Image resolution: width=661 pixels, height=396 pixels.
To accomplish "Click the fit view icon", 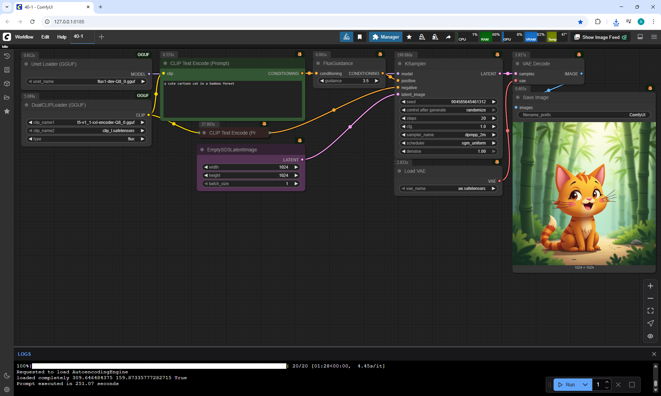I will pos(650,311).
